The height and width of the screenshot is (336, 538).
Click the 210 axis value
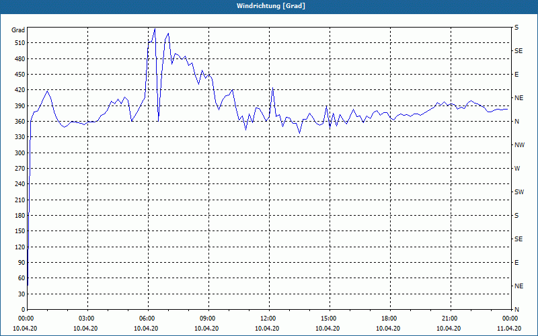coord(21,200)
